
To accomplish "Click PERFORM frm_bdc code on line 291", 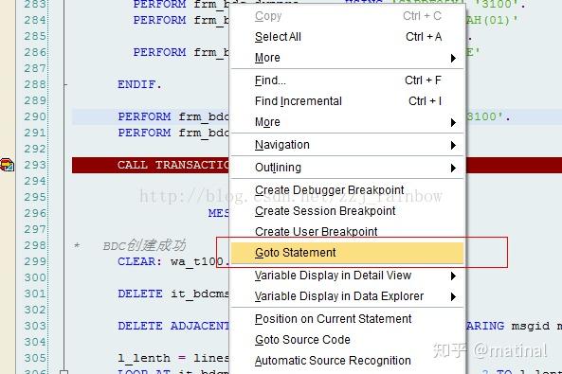I will [x=173, y=133].
